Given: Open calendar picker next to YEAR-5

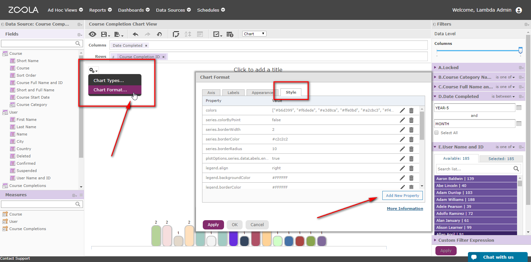Looking at the screenshot, I should 519,108.
